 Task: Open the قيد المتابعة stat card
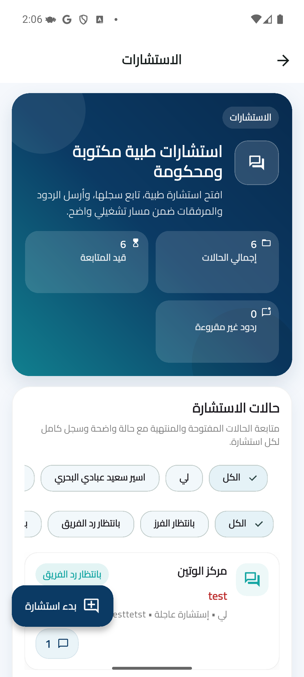pyautogui.click(x=87, y=262)
